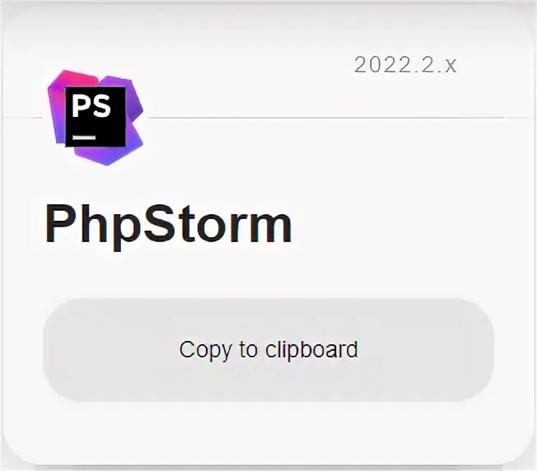
Task: Click the Copy to clipboard button
Action: coord(268,349)
